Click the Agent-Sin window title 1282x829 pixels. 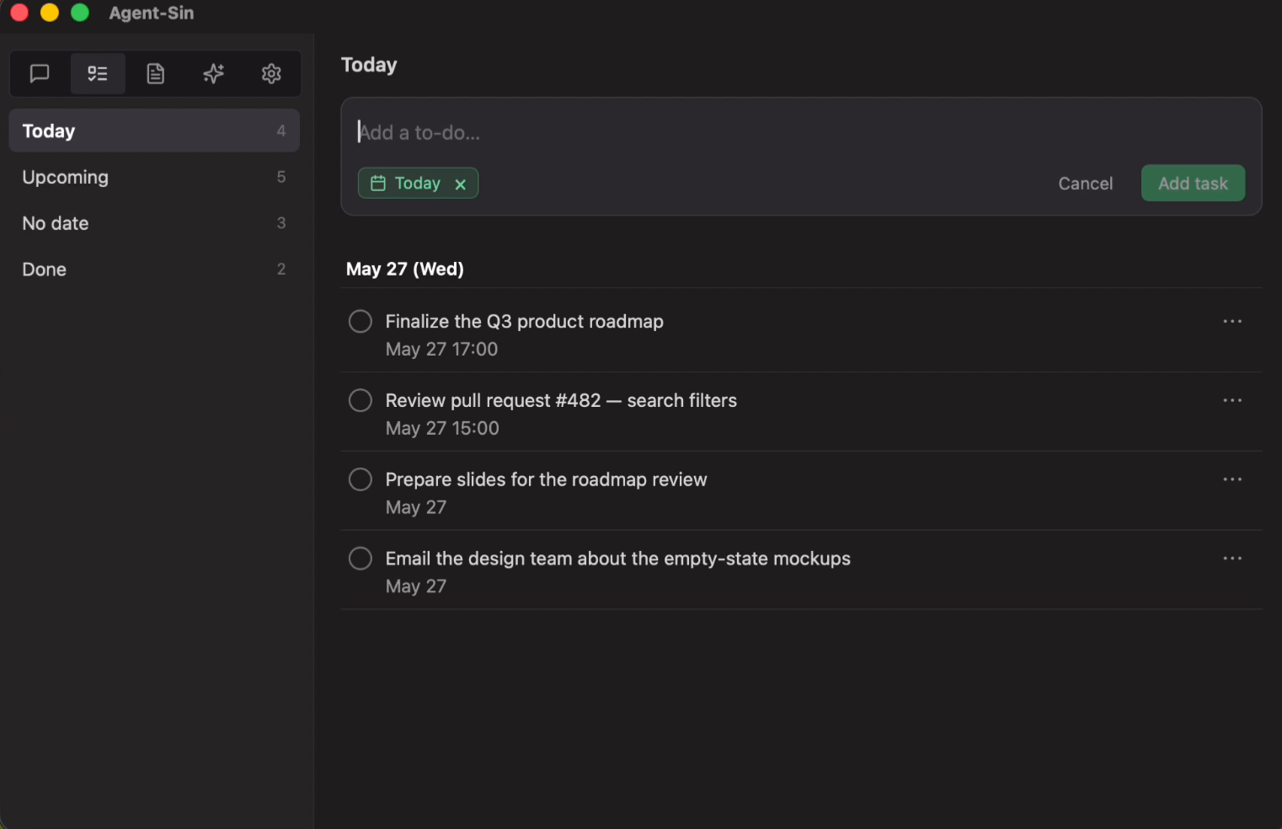pyautogui.click(x=152, y=13)
